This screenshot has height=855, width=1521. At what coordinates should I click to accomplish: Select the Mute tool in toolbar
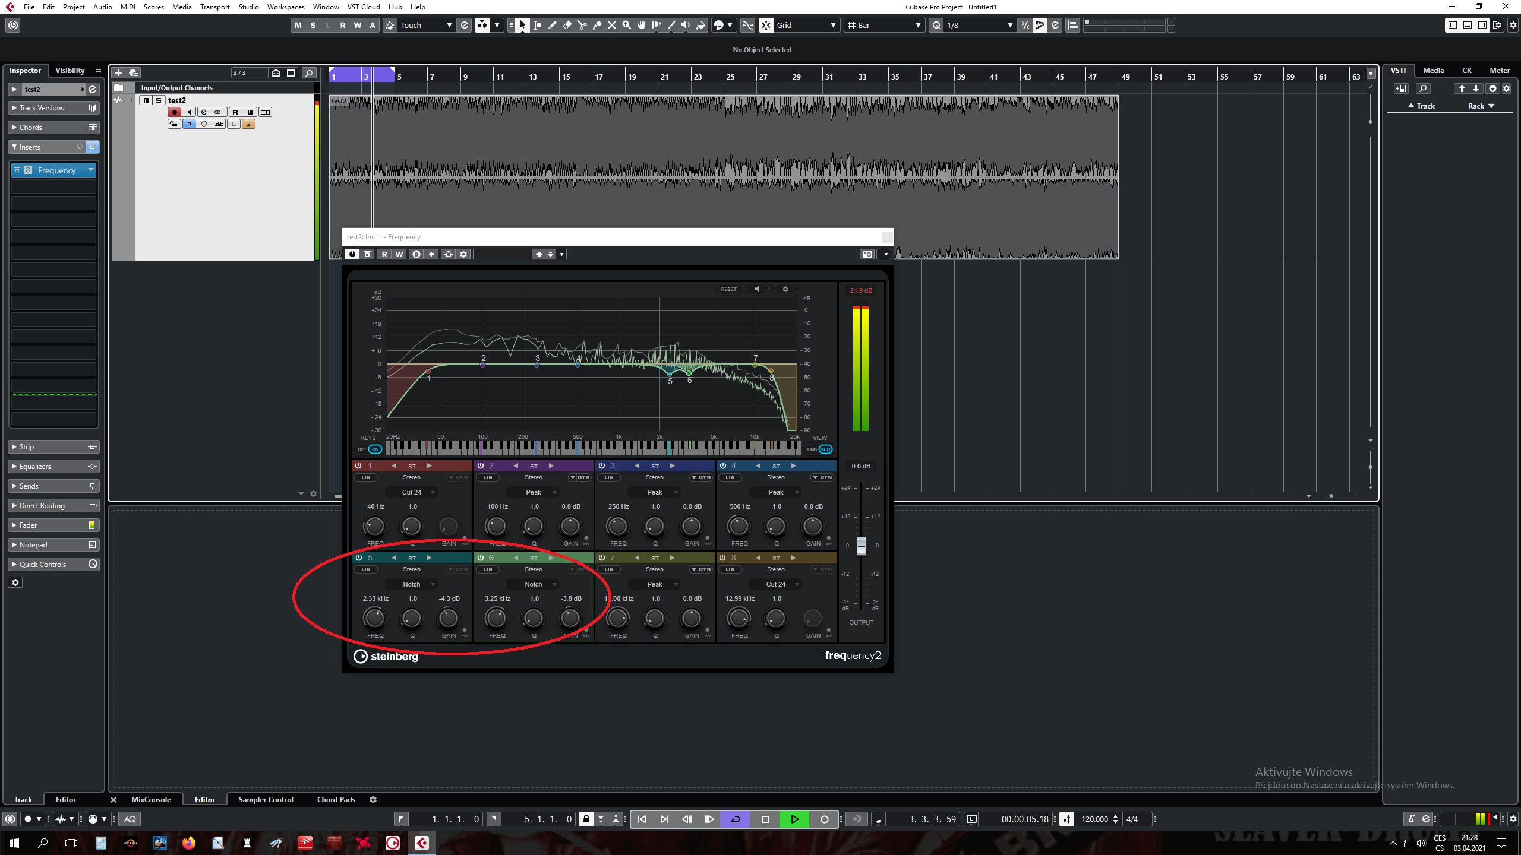click(611, 25)
